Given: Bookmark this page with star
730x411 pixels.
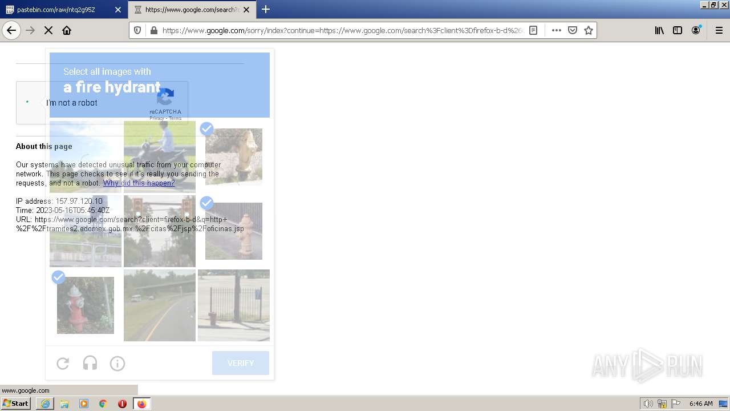Looking at the screenshot, I should click(x=589, y=30).
